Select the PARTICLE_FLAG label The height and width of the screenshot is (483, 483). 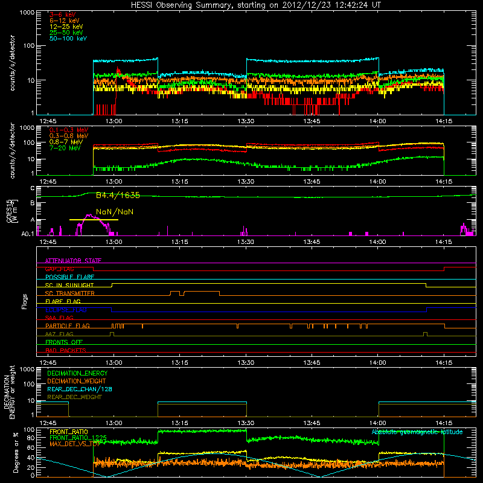point(68,326)
